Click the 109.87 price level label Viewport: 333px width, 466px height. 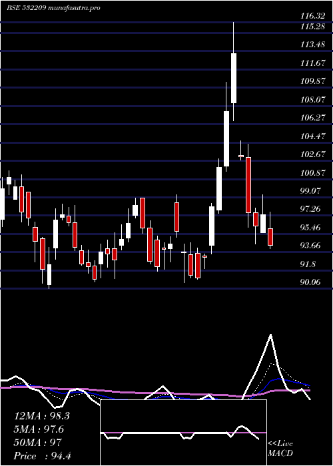coord(312,81)
